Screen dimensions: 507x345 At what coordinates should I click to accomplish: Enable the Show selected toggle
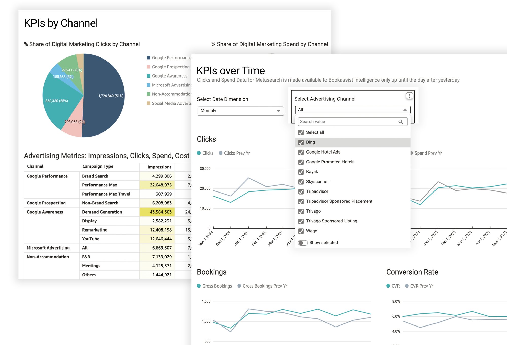tap(303, 243)
